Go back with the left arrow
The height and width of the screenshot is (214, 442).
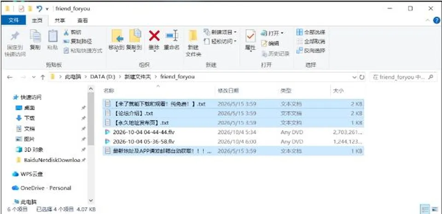10,77
